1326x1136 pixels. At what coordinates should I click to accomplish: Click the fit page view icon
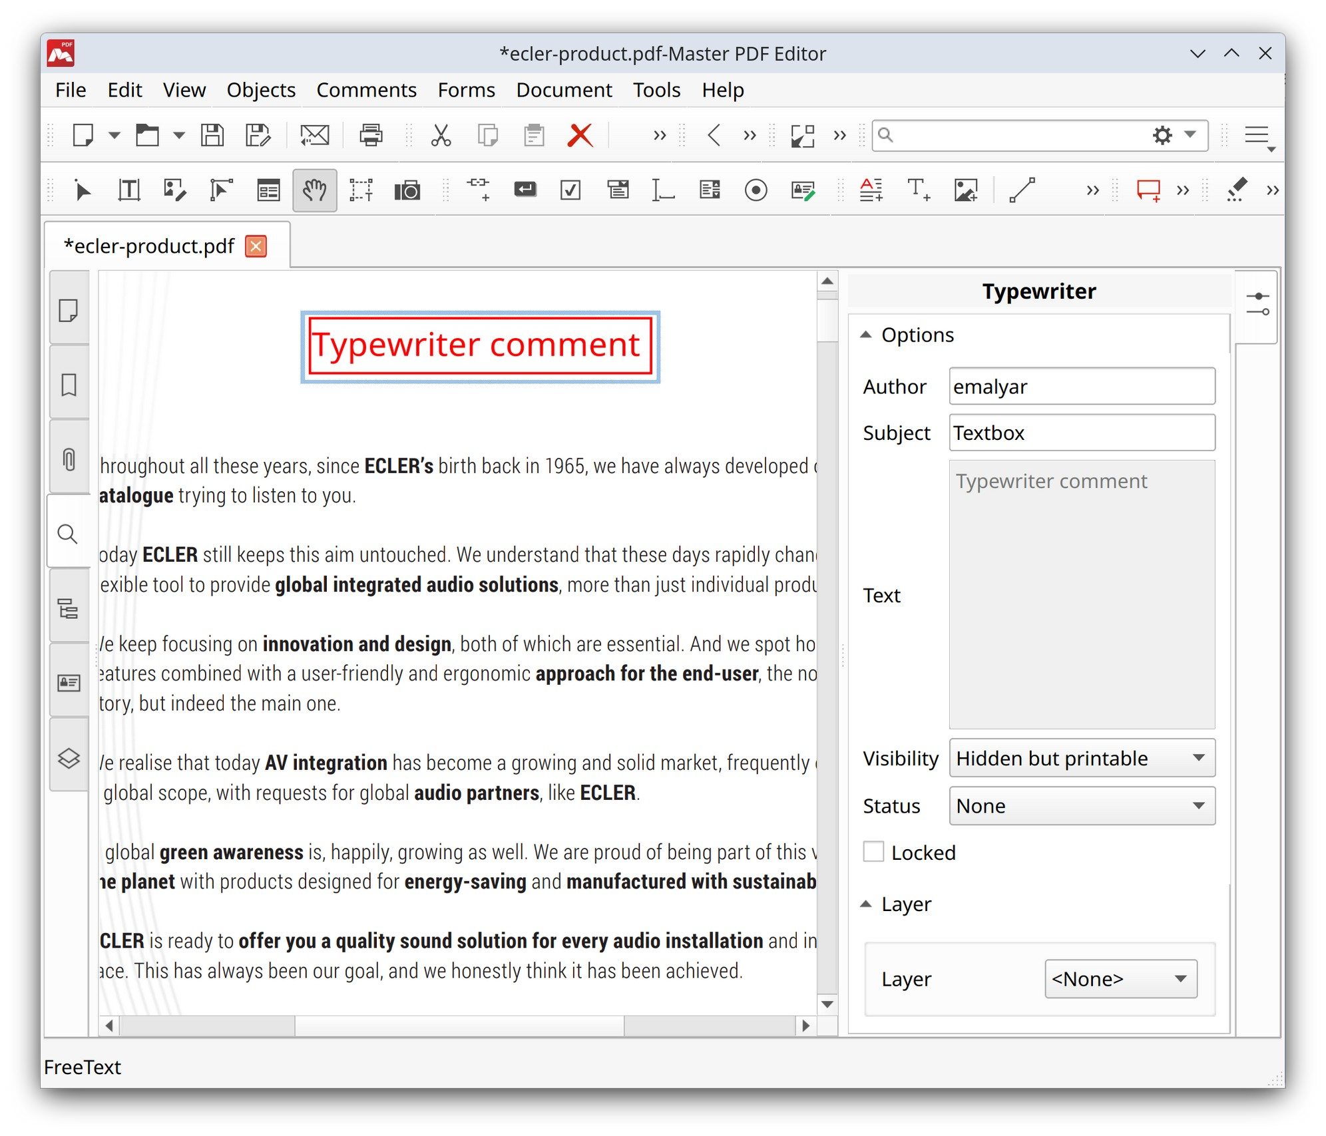click(x=803, y=135)
